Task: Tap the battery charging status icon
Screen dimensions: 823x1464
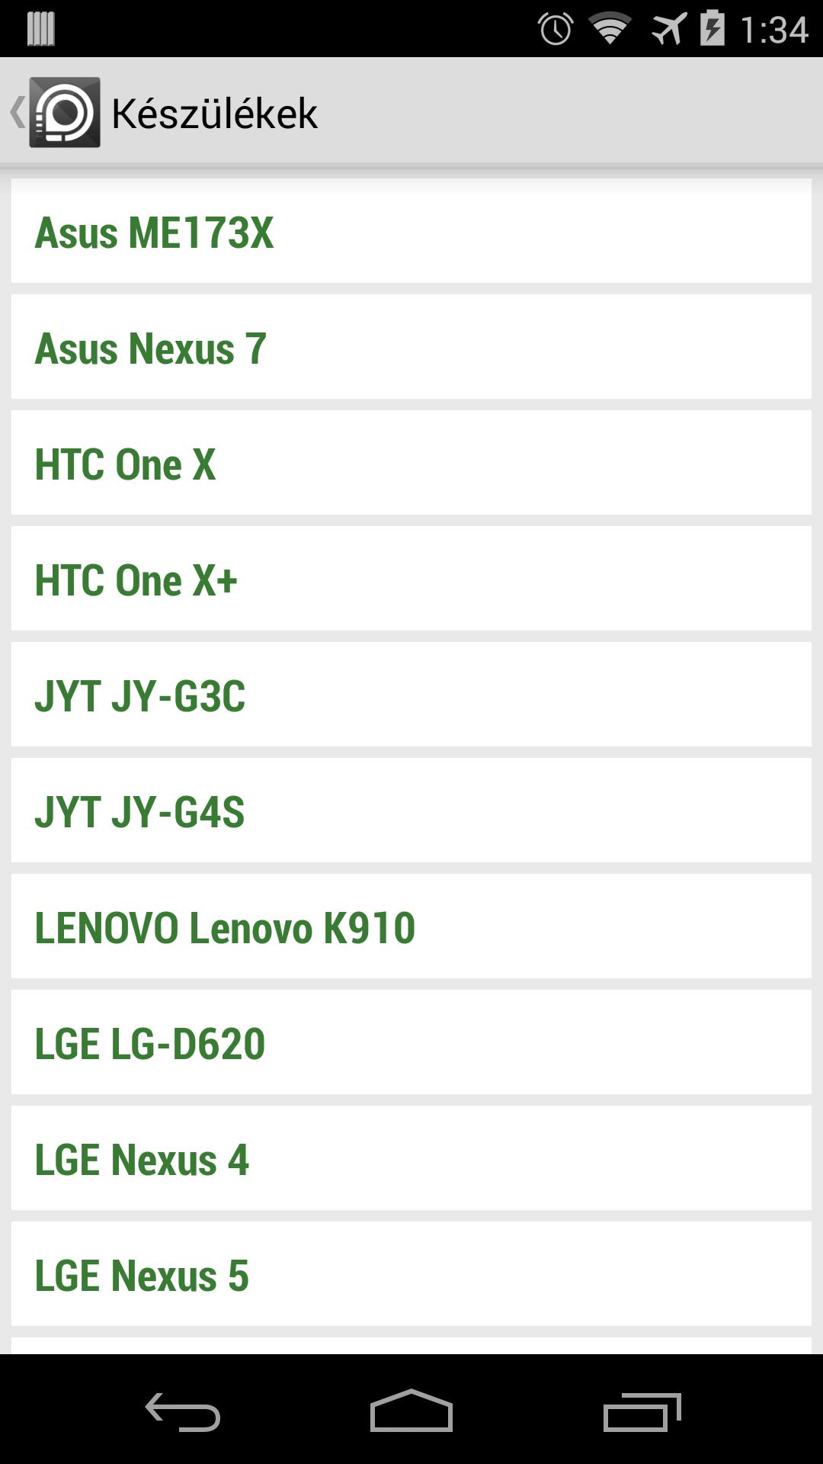Action: point(712,28)
